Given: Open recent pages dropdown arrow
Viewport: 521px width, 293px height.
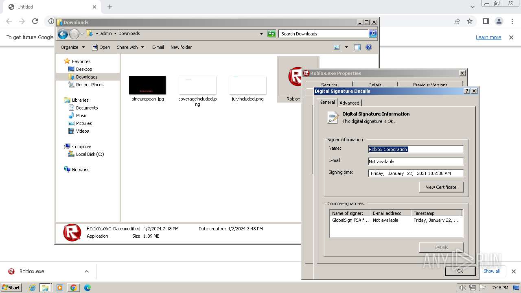Looking at the screenshot, I should (82, 34).
